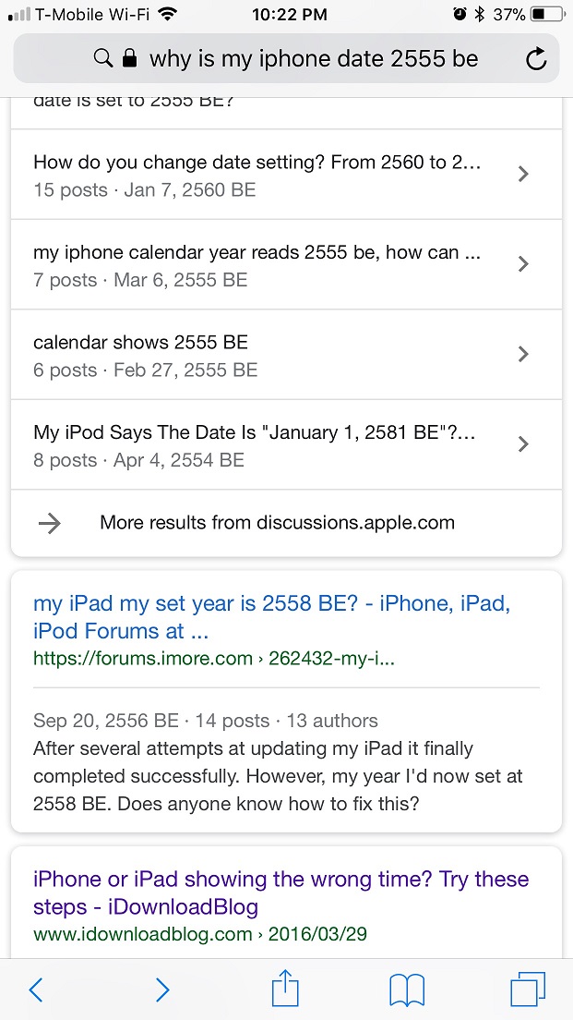Tap the arrow beside More results
The width and height of the screenshot is (573, 1020).
50,524
